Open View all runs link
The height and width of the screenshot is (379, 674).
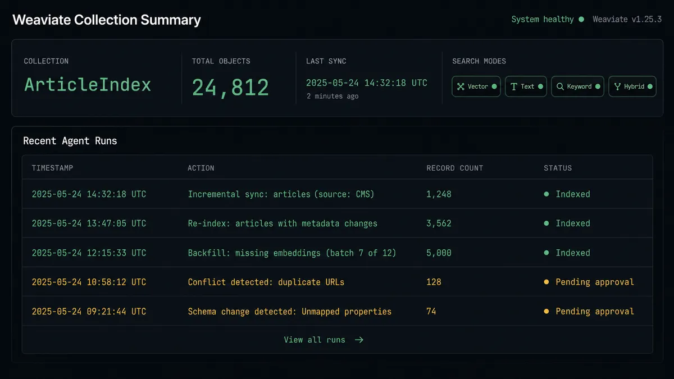click(x=324, y=340)
